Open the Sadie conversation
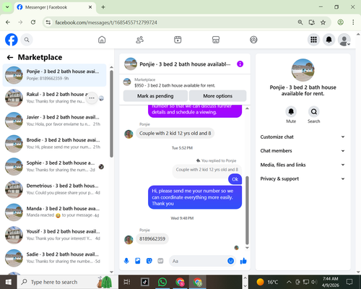The width and height of the screenshot is (361, 289). (54, 258)
